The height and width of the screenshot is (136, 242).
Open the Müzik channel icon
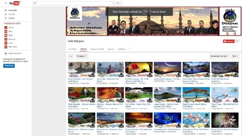click(6, 27)
